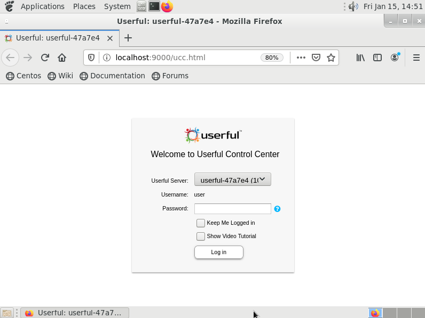The height and width of the screenshot is (318, 425).
Task: Enable Keep Me Logged in checkbox
Action: 201,223
